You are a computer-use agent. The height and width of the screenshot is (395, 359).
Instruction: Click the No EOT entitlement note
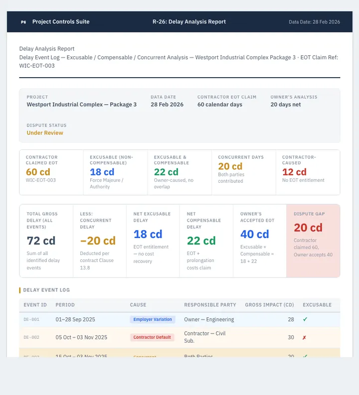coord(303,180)
